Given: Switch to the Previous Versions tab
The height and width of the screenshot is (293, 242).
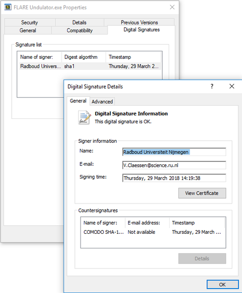Looking at the screenshot, I should 139,23.
